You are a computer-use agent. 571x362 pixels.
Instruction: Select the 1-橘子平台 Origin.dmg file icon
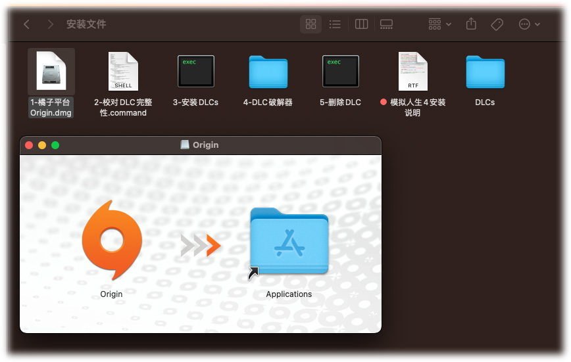click(51, 72)
